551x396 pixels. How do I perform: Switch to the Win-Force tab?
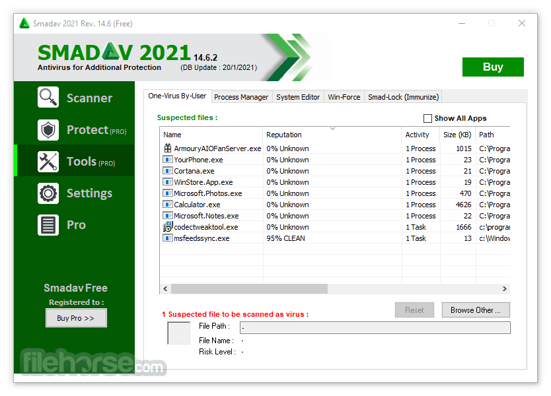[x=344, y=97]
